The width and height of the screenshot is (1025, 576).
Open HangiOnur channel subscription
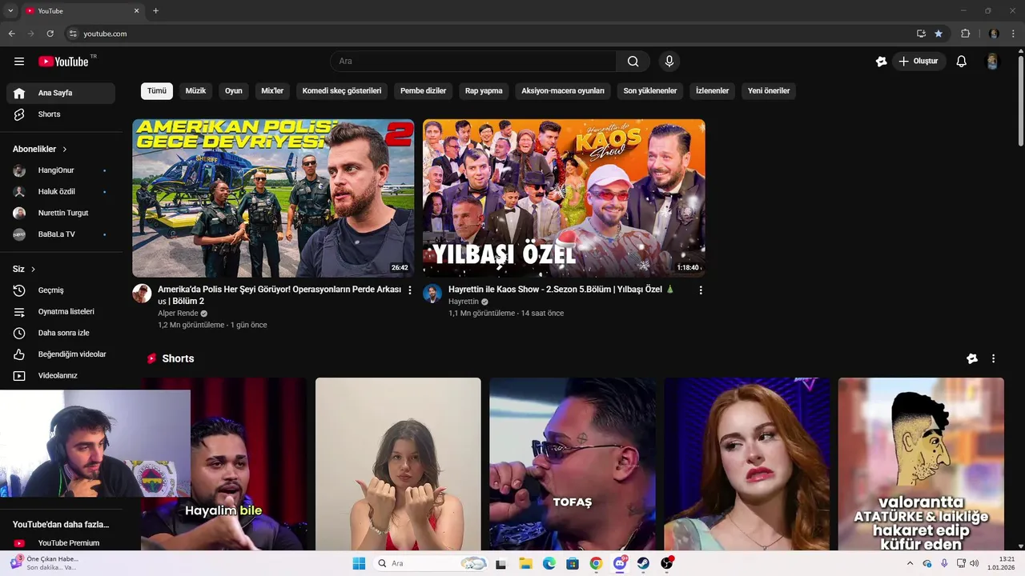tap(61, 170)
